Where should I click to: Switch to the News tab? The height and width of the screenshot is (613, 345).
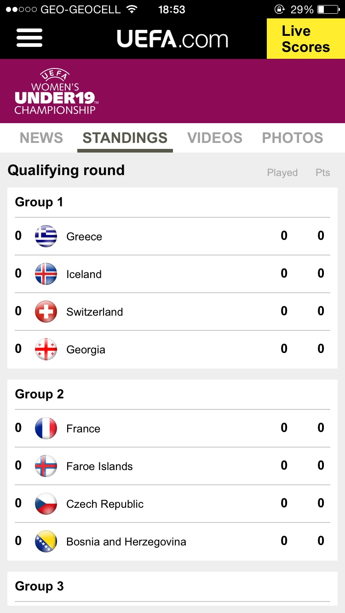(x=41, y=138)
